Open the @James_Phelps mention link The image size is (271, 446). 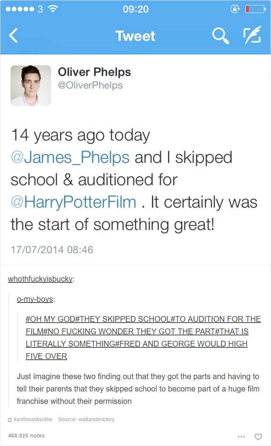(71, 157)
